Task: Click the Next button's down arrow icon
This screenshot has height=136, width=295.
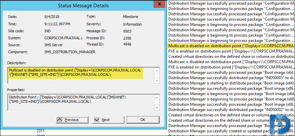Action: click(x=96, y=120)
